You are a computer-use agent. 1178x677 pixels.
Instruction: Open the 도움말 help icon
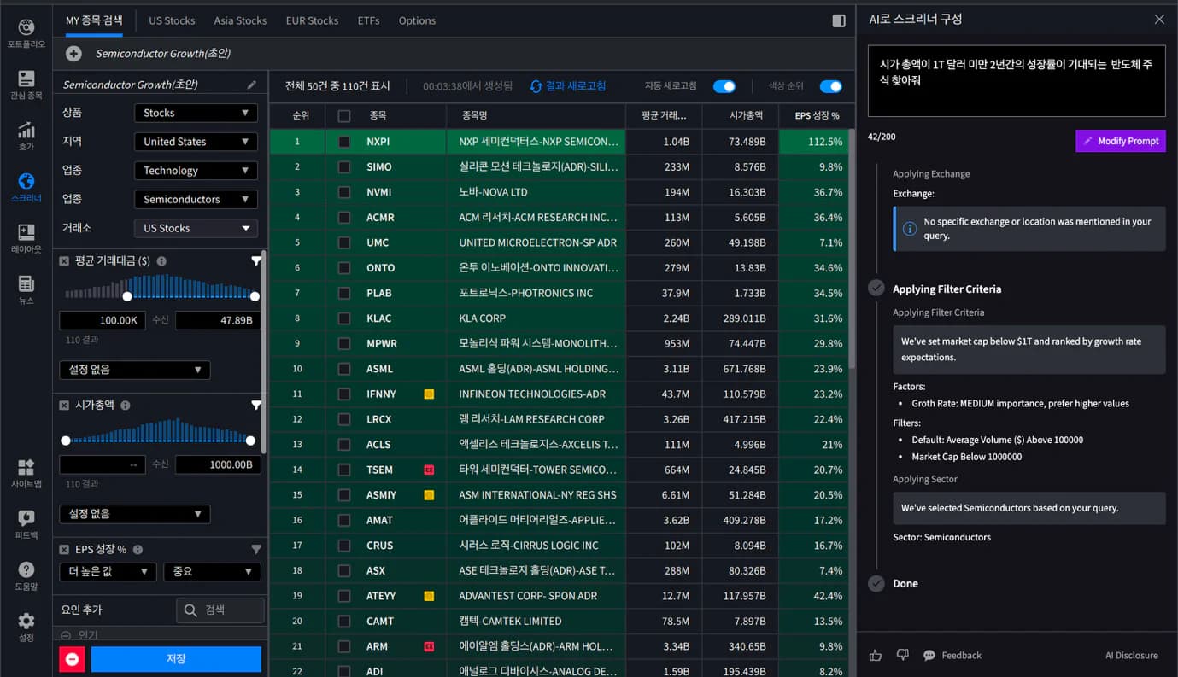(26, 569)
